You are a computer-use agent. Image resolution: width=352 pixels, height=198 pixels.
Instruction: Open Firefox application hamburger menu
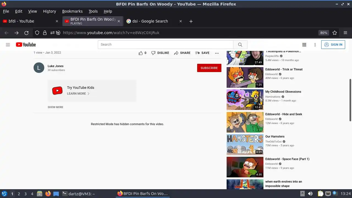click(x=345, y=33)
